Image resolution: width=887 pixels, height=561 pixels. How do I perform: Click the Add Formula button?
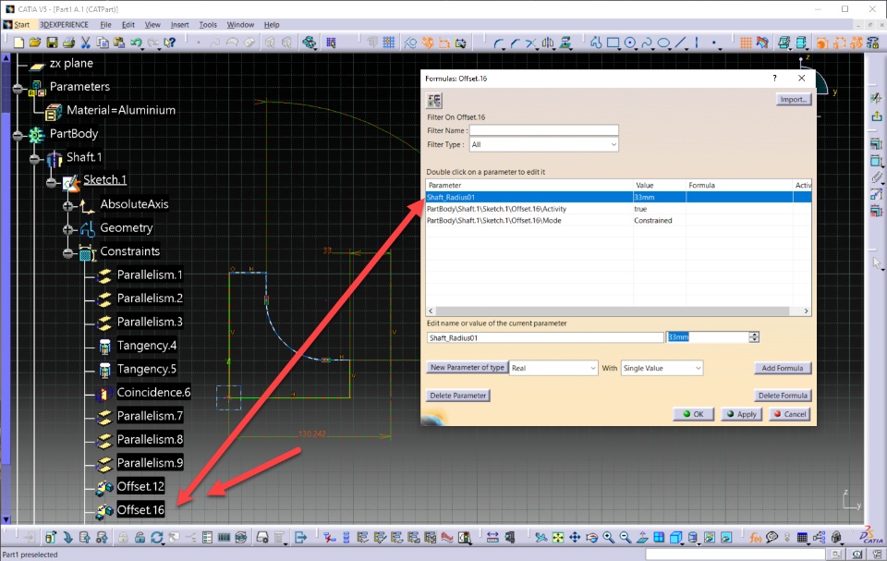point(783,368)
